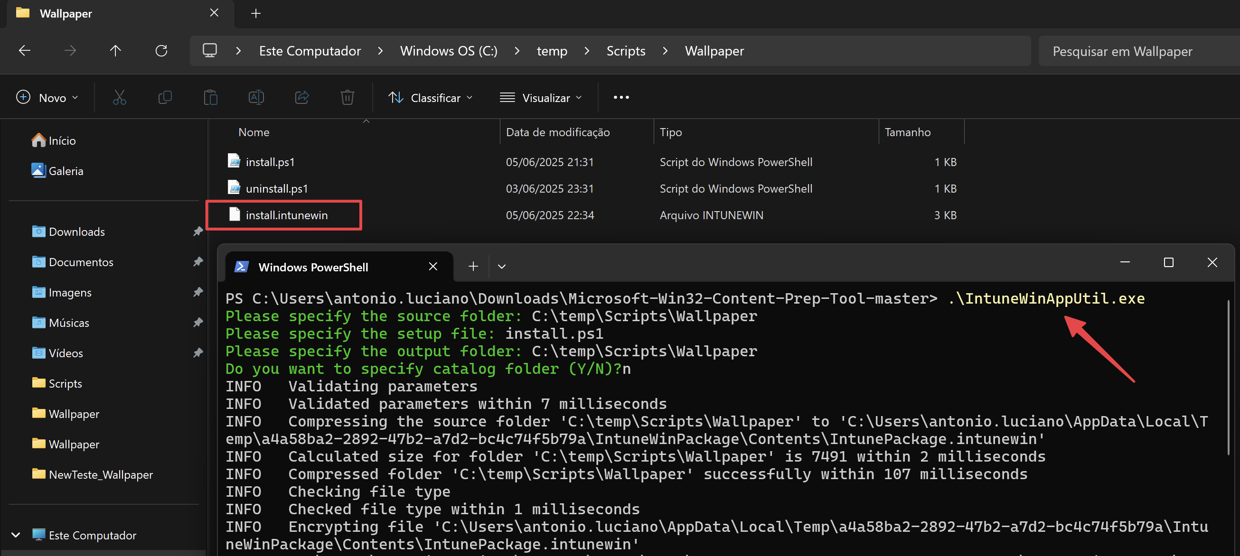
Task: Open the Scripts folder in sidebar
Action: click(x=57, y=383)
